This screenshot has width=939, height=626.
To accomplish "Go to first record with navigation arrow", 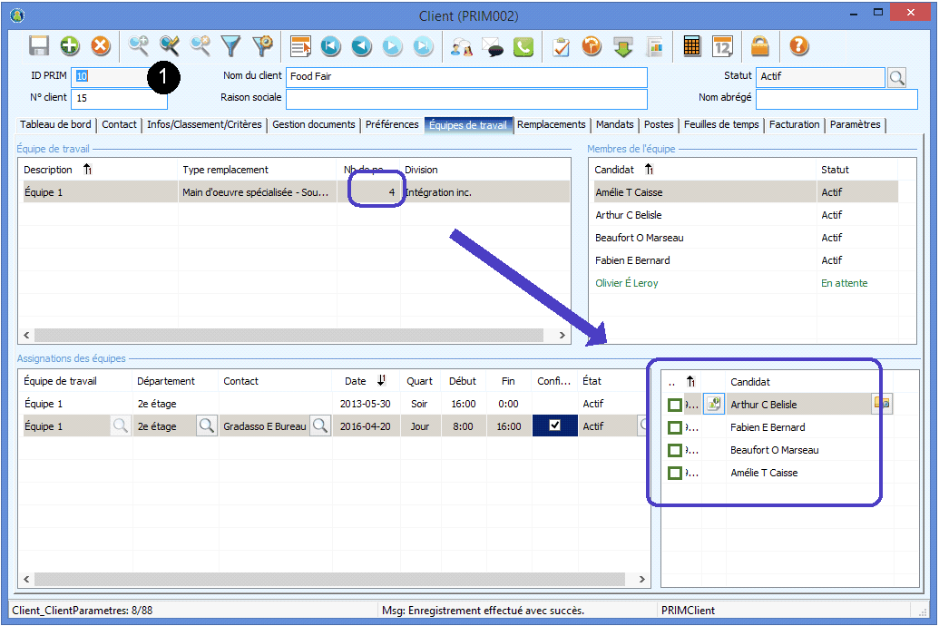I will (331, 46).
